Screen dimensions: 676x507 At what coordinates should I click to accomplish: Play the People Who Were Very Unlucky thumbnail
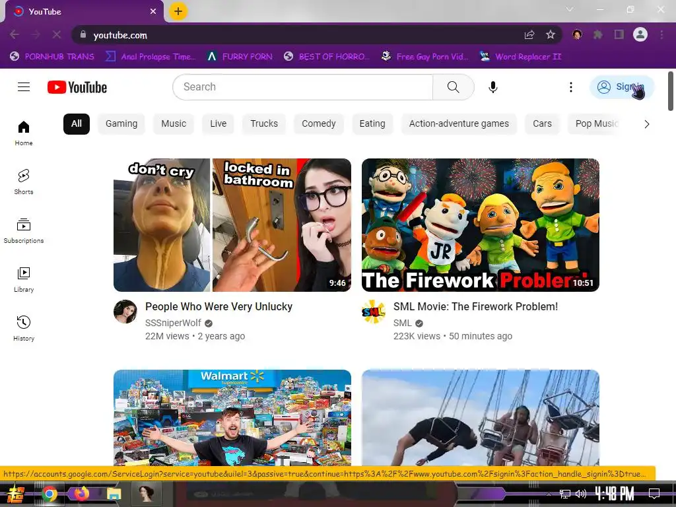(x=232, y=225)
